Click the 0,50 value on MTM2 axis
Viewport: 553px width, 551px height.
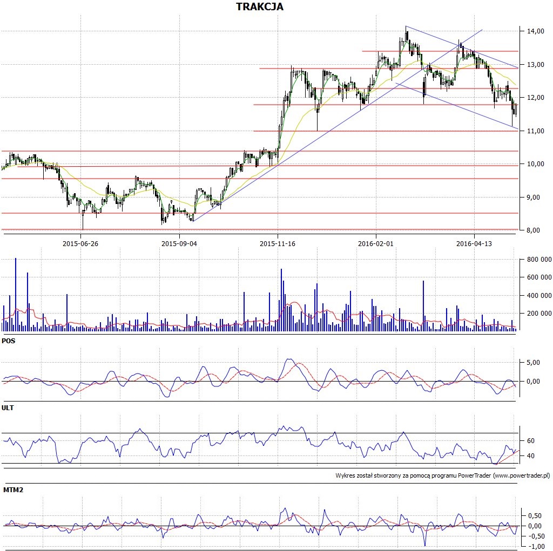(x=535, y=516)
